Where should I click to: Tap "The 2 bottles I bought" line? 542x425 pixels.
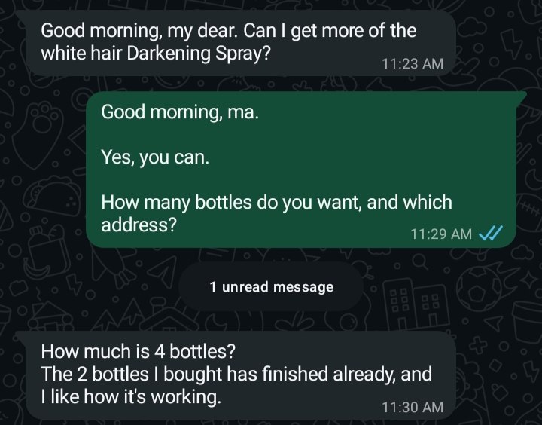pyautogui.click(x=128, y=375)
